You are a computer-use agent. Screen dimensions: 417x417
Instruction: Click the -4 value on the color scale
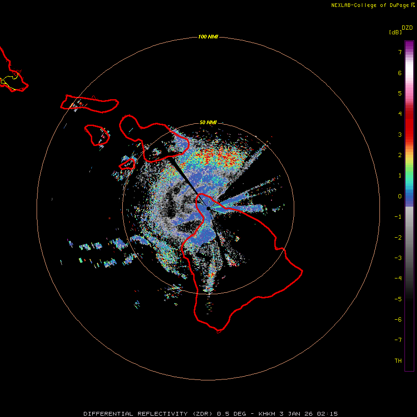[398, 278]
